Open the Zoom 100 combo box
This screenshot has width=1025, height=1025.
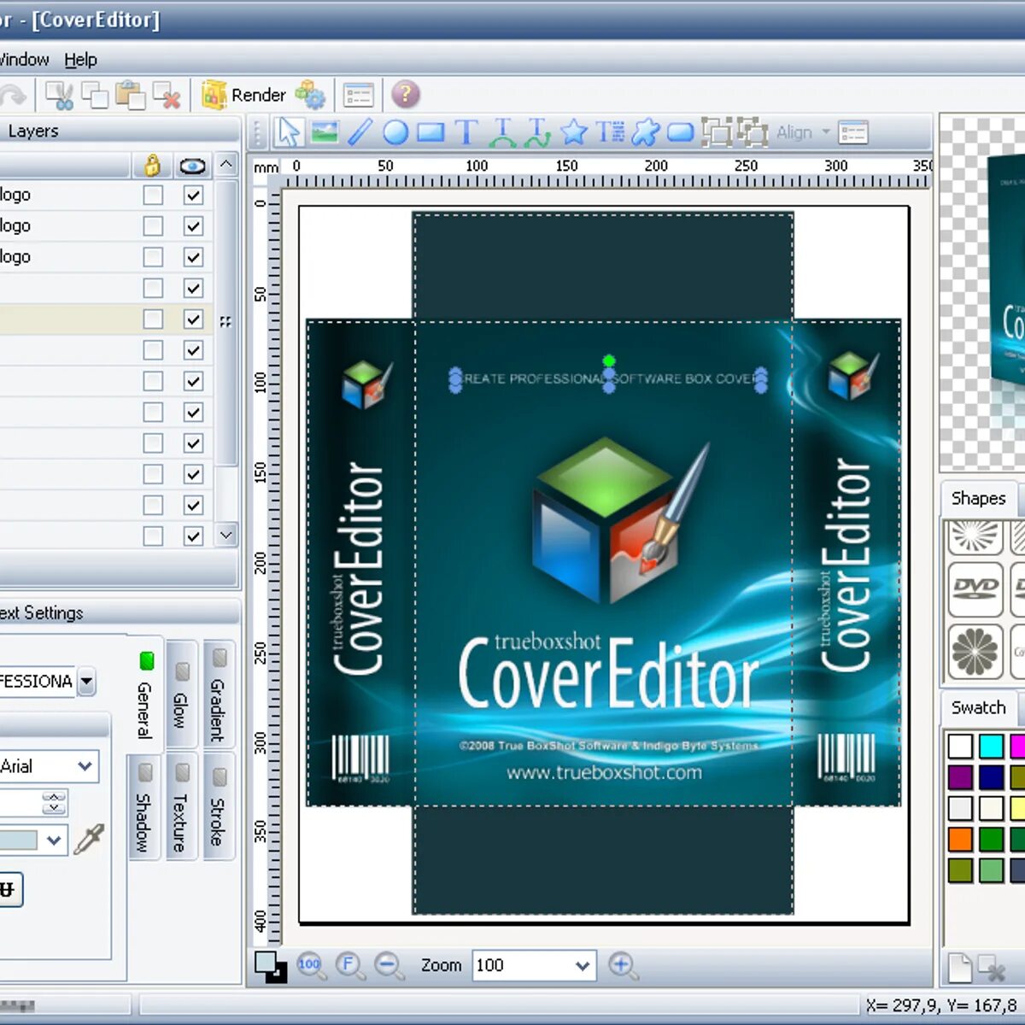pyautogui.click(x=534, y=966)
